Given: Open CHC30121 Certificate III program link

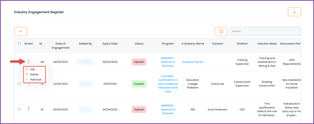Looking at the screenshot, I should (x=168, y=84).
